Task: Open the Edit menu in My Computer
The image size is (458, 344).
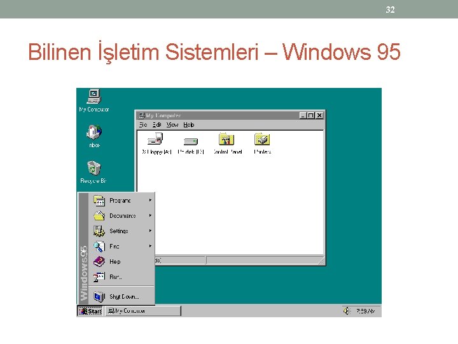Action: 157,125
